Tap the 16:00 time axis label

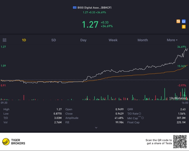pos(185,103)
